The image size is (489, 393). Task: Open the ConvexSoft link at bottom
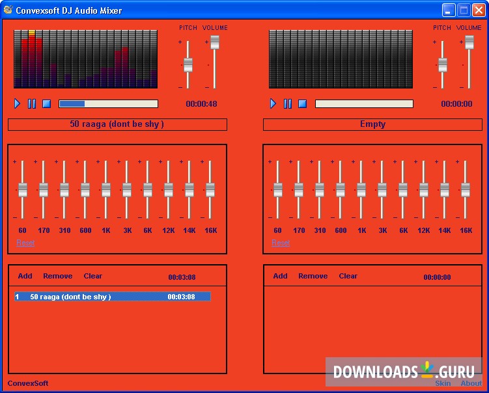(x=28, y=383)
